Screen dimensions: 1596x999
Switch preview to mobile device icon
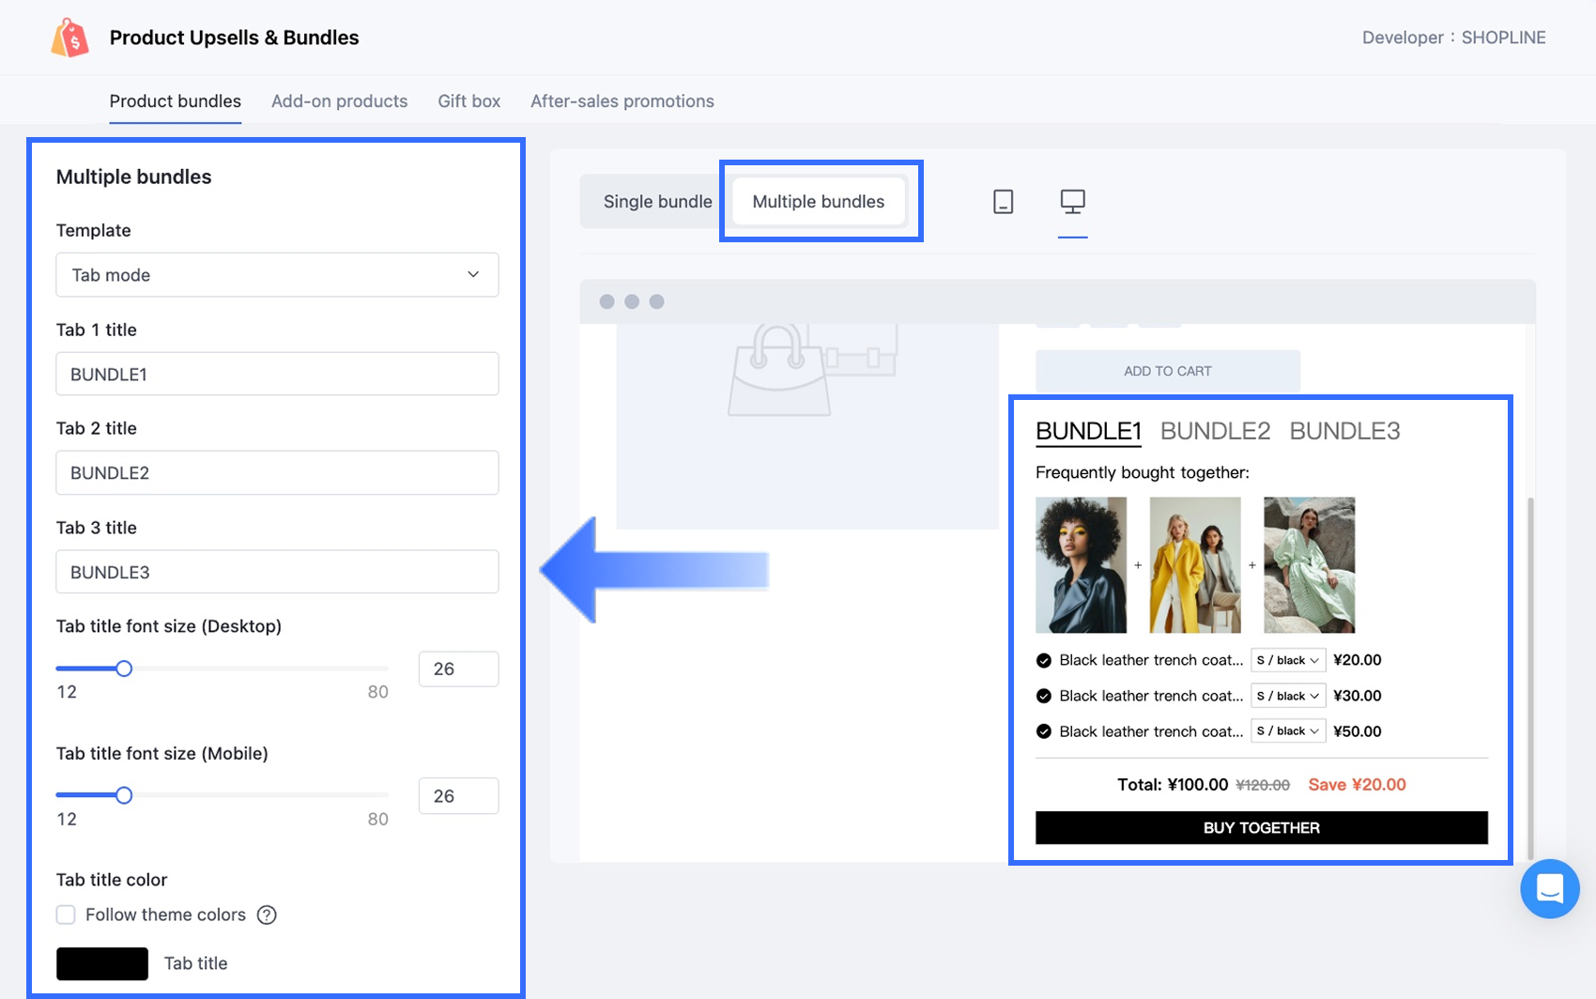click(1003, 202)
